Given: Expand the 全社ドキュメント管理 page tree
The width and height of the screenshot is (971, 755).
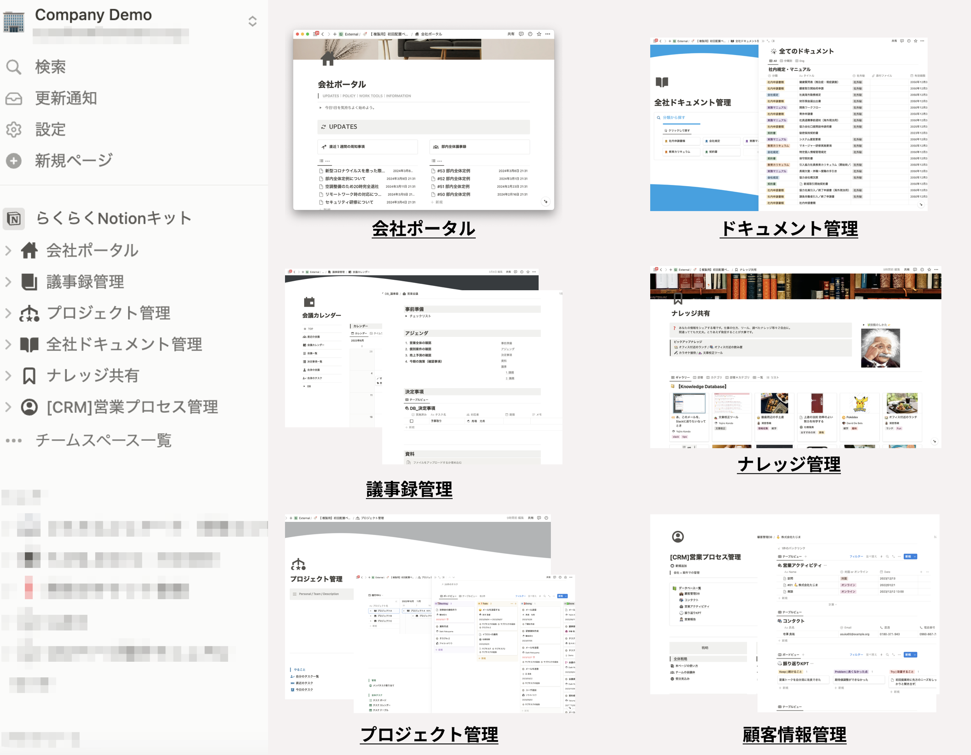Looking at the screenshot, I should click(8, 344).
